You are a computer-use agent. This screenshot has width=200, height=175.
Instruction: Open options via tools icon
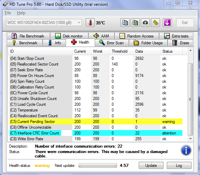(x=155, y=23)
